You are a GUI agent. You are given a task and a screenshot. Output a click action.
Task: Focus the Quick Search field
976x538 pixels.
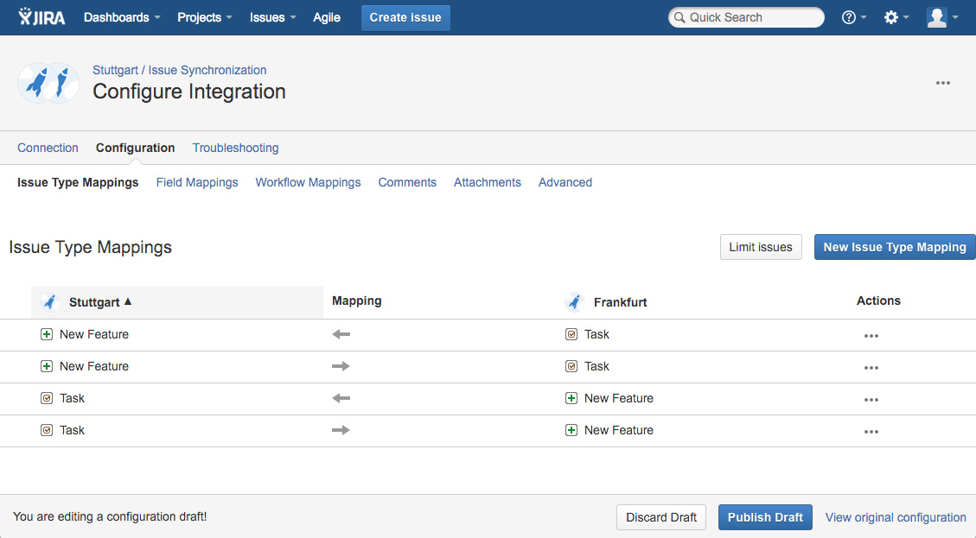[x=746, y=17]
